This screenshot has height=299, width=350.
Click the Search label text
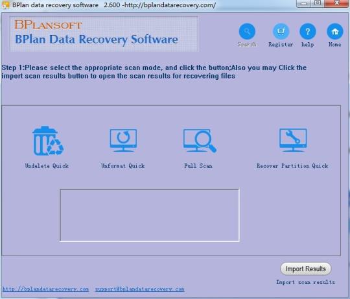click(247, 45)
